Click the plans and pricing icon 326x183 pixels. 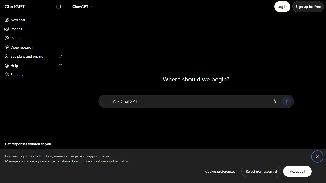click(7, 56)
